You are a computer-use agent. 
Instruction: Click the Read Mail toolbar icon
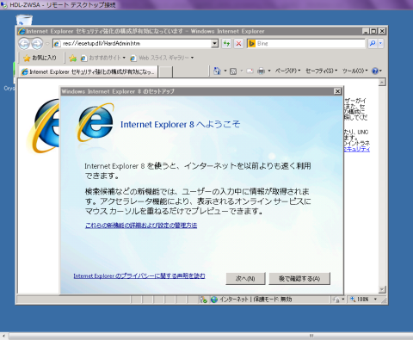tap(250, 71)
